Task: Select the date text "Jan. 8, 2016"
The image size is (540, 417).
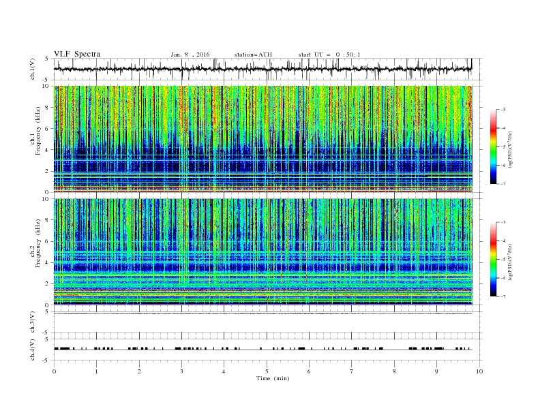Action: pyautogui.click(x=190, y=55)
